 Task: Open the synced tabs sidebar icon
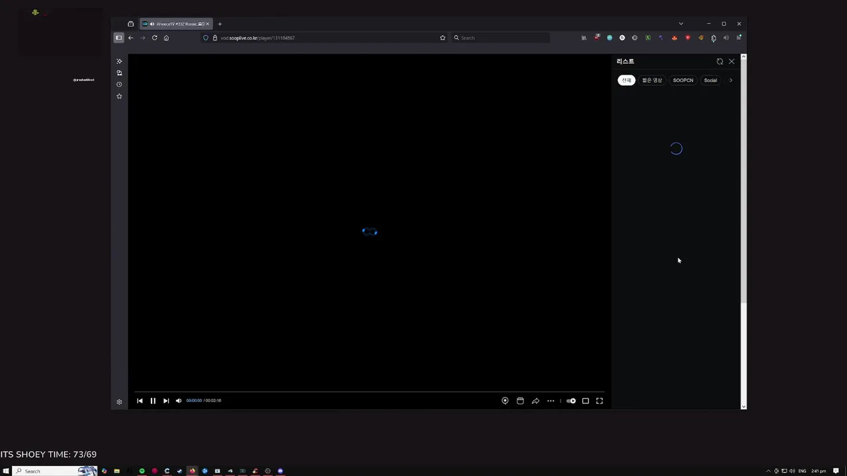[x=119, y=73]
